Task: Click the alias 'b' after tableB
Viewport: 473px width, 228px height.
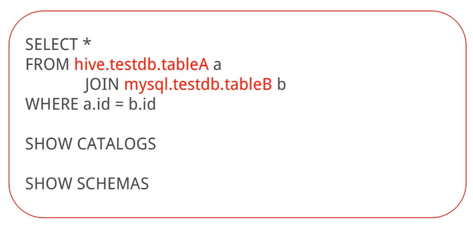Action: 281,85
